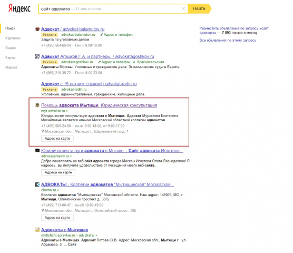This screenshot has width=293, height=253.
Task: Click the favicon next to the Агошков Г.А. result
Action: 37,56
